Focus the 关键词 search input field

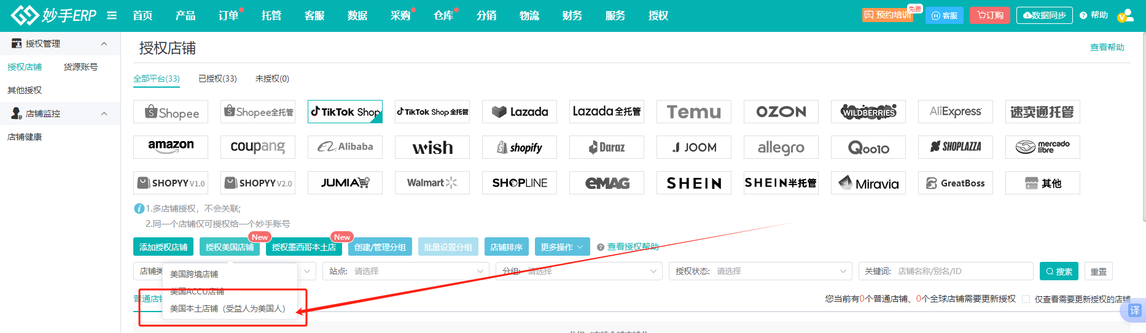point(946,271)
